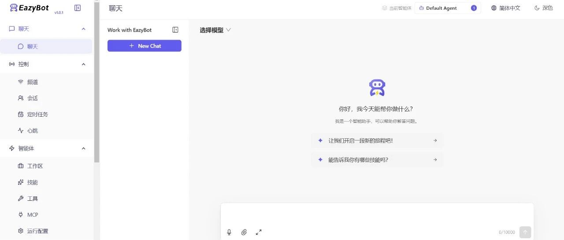Screen dimensions: 564x240
Task: Click the 工作区 briefcase icon
Action: click(x=21, y=166)
